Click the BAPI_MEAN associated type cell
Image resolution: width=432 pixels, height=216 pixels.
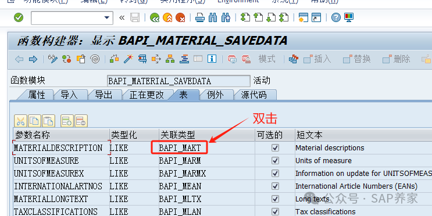click(x=206, y=186)
